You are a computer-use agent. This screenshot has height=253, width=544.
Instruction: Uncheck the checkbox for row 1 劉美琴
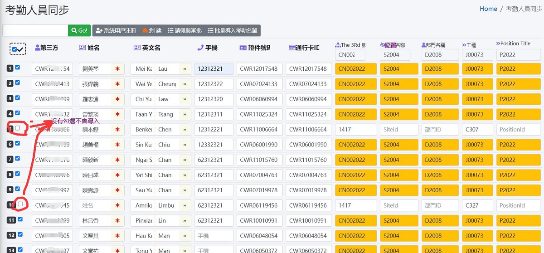click(18, 68)
